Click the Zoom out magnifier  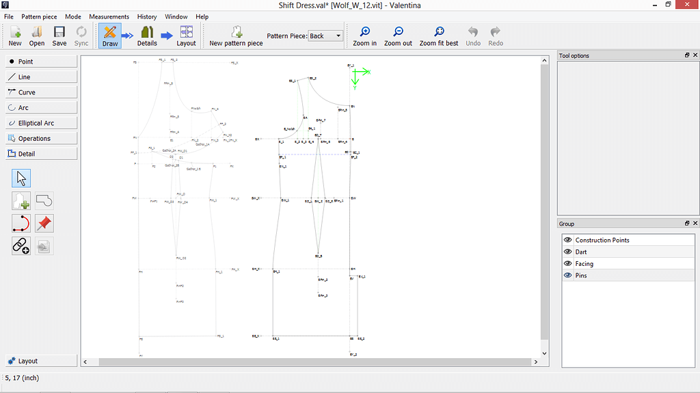pos(398,36)
